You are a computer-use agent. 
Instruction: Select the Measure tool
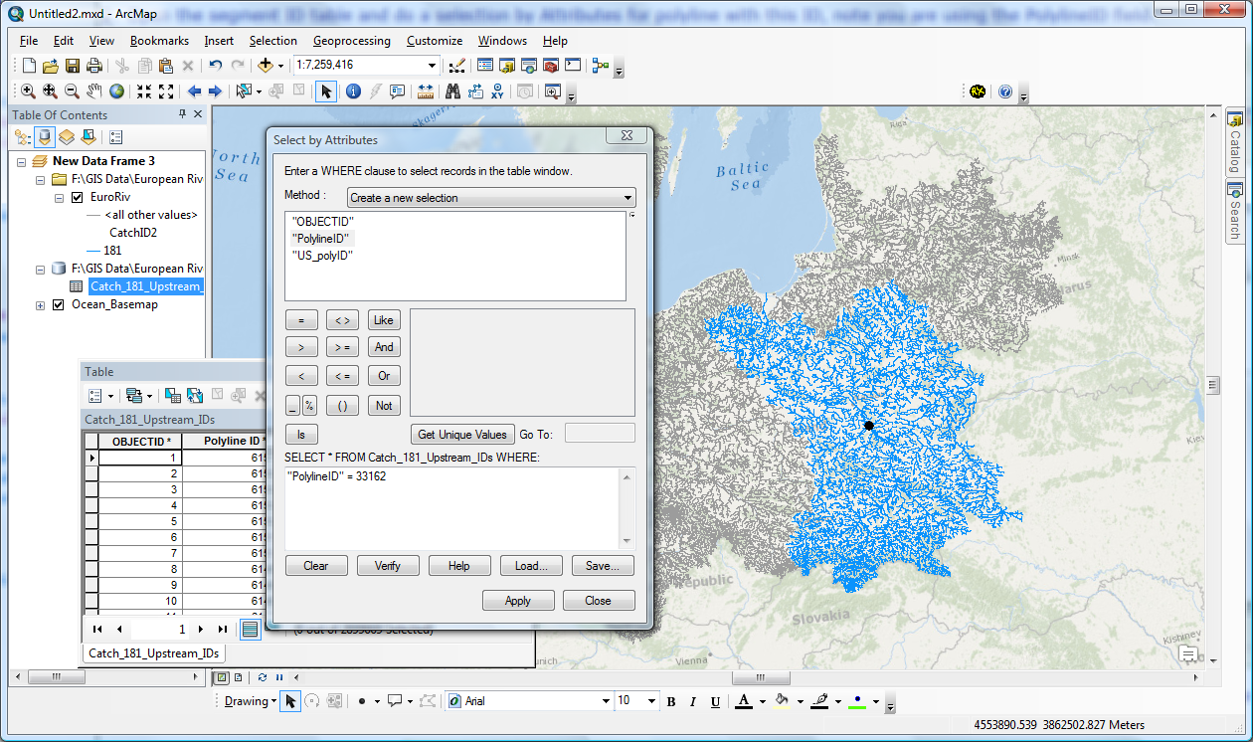click(426, 92)
